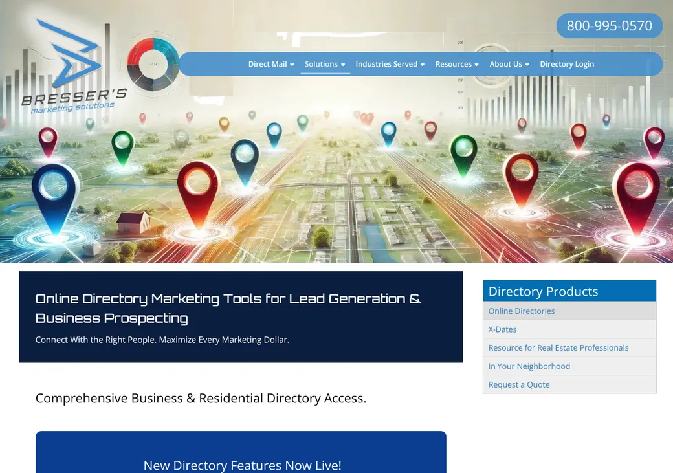Click Comprehensive Business & Residential Directory Access text
Image resolution: width=673 pixels, height=473 pixels.
coord(201,399)
